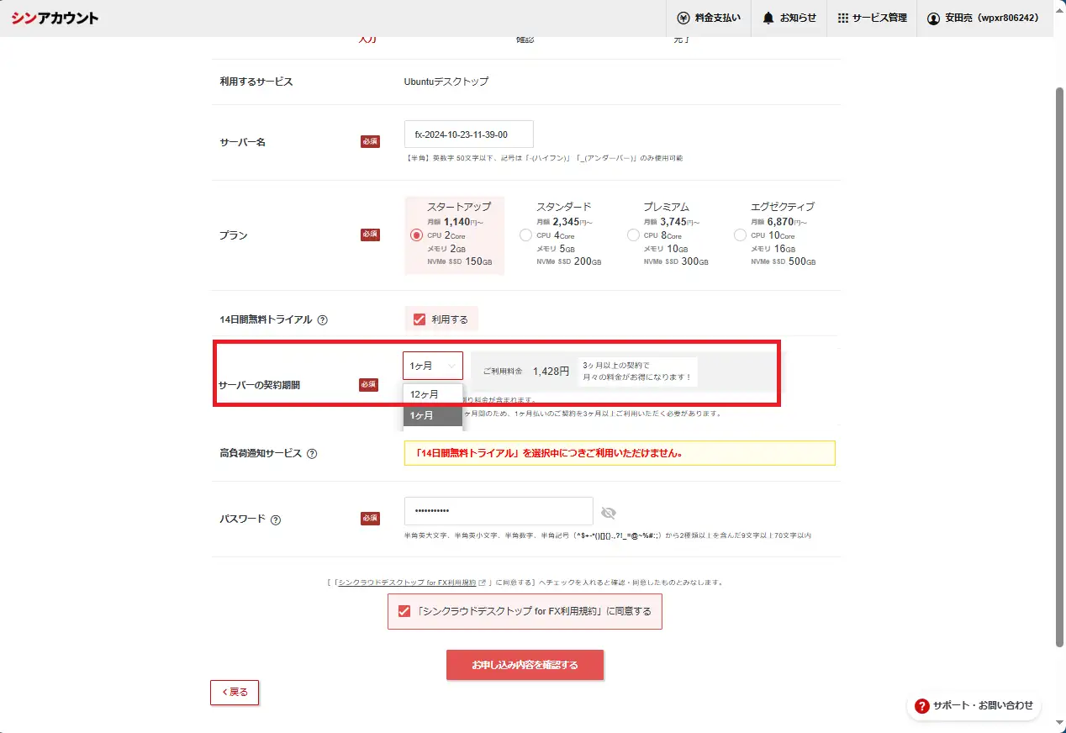Toggle password visibility eye icon
The width and height of the screenshot is (1066, 733).
coord(609,513)
